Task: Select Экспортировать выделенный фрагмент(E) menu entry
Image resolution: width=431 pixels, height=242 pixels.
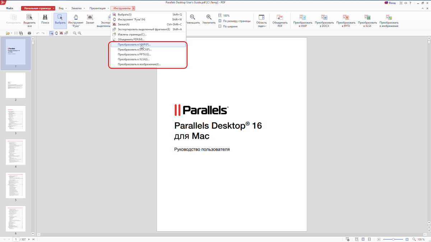Action: [x=148, y=29]
